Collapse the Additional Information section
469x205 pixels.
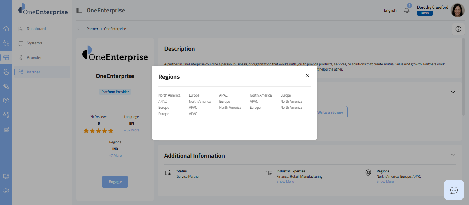[453, 155]
